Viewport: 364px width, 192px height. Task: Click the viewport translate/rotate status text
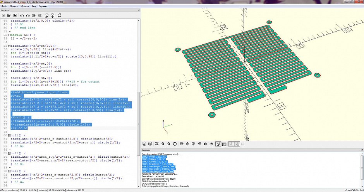coord(42,190)
